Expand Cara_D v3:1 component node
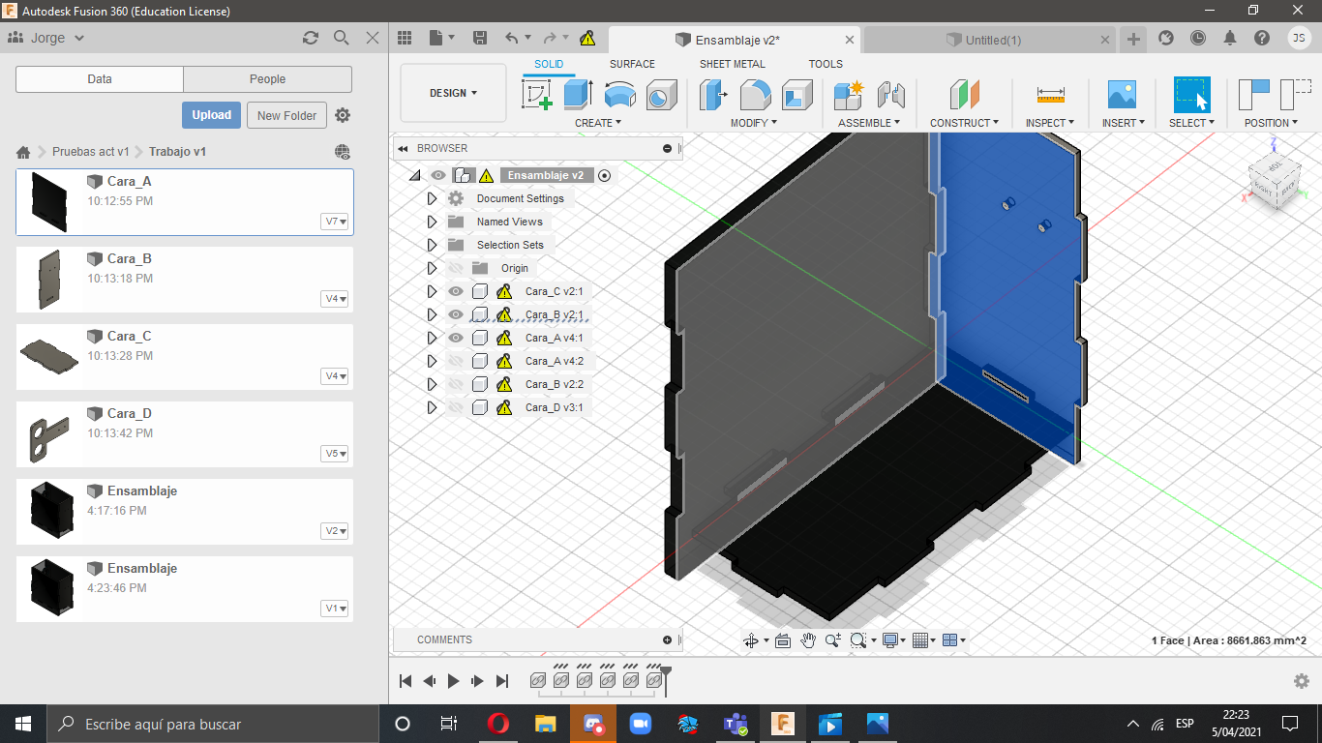The height and width of the screenshot is (743, 1322). [x=433, y=407]
